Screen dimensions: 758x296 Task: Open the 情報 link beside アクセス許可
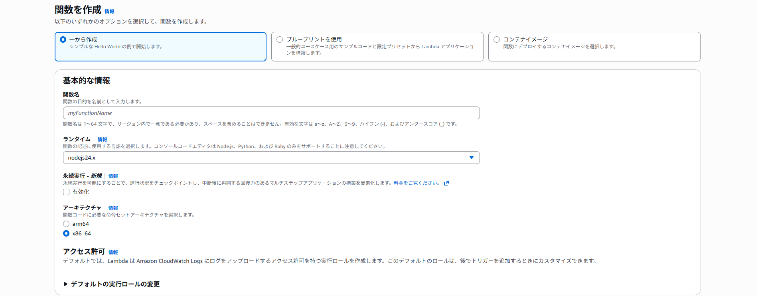tap(113, 253)
